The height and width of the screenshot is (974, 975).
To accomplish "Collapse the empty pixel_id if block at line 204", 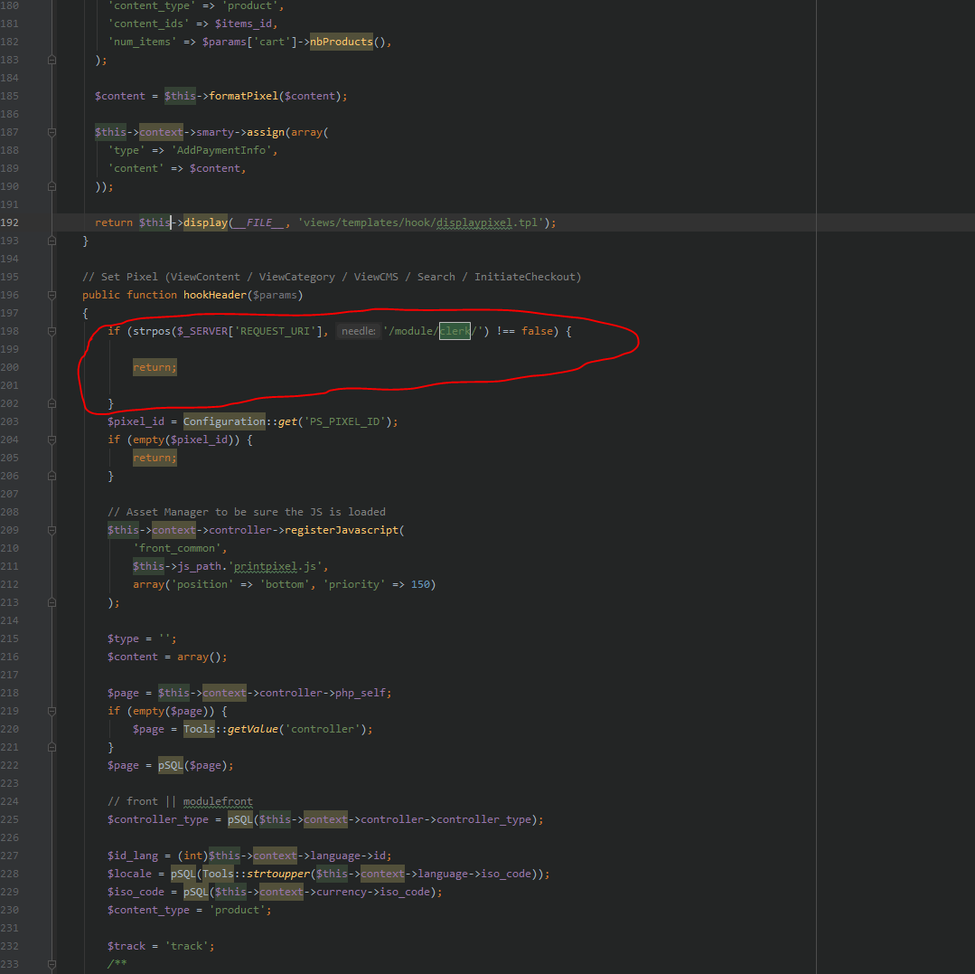I will (52, 440).
